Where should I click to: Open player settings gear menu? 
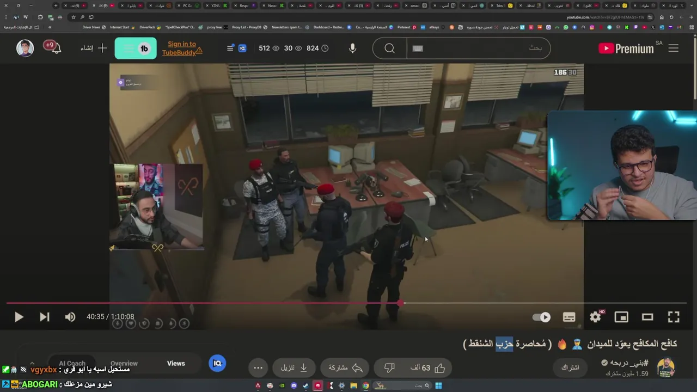coord(596,317)
